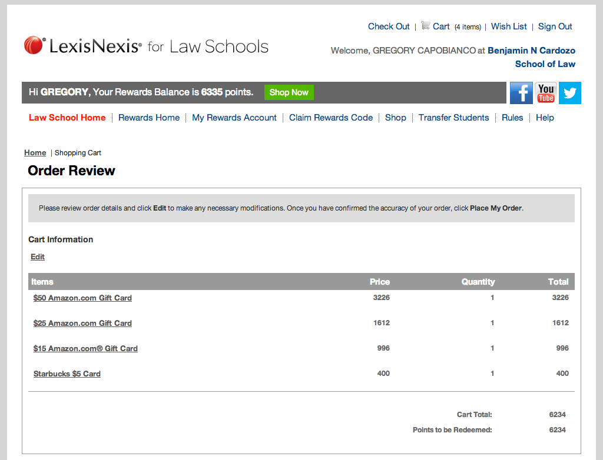Screen dimensions: 603x460
Task: Click the Total column header
Action: 558,282
